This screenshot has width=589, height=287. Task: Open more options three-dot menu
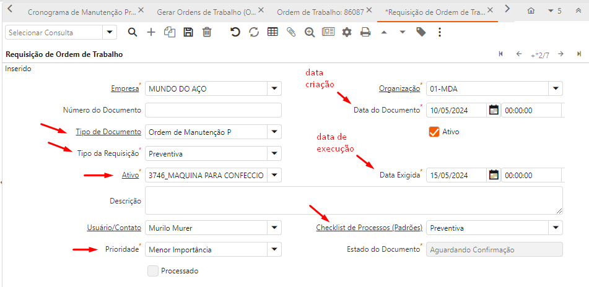pos(440,32)
